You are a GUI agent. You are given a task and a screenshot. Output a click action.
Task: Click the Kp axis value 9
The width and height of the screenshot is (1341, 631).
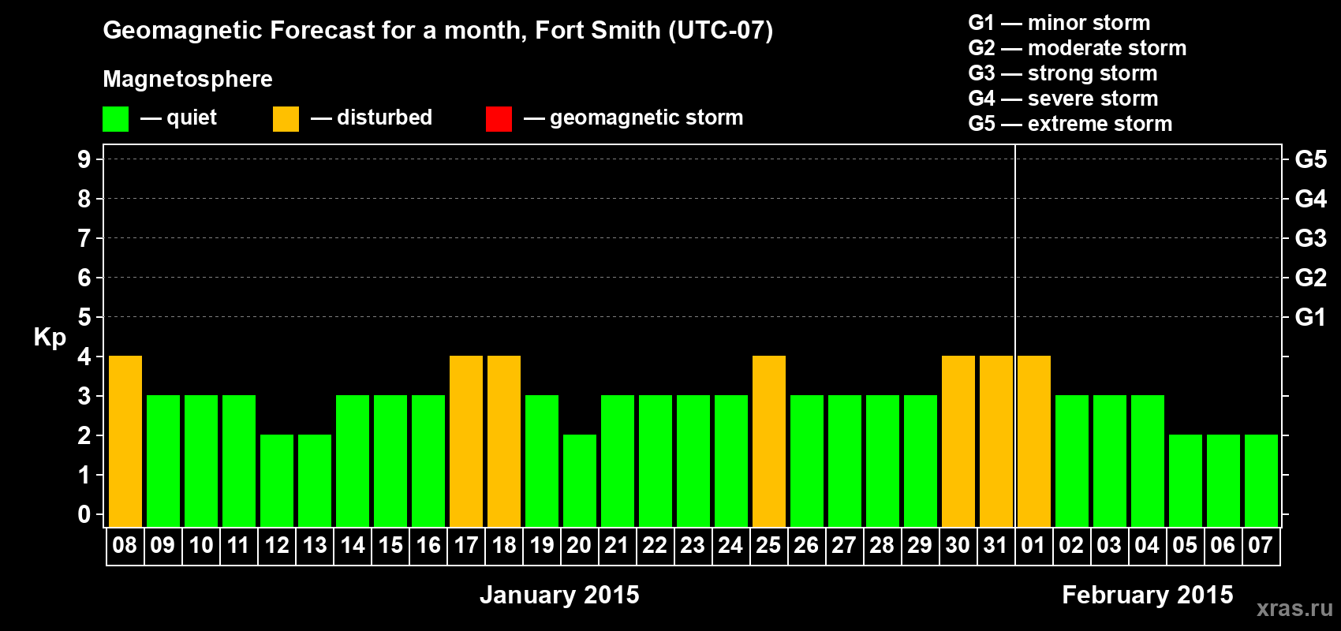pyautogui.click(x=84, y=159)
